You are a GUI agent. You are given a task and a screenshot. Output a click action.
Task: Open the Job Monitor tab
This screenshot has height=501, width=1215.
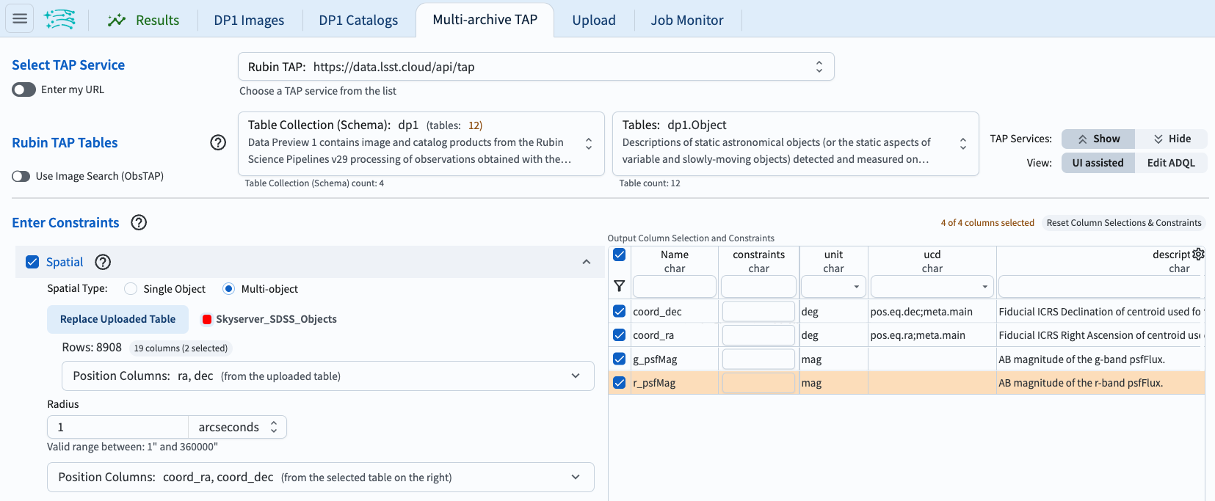pos(687,20)
